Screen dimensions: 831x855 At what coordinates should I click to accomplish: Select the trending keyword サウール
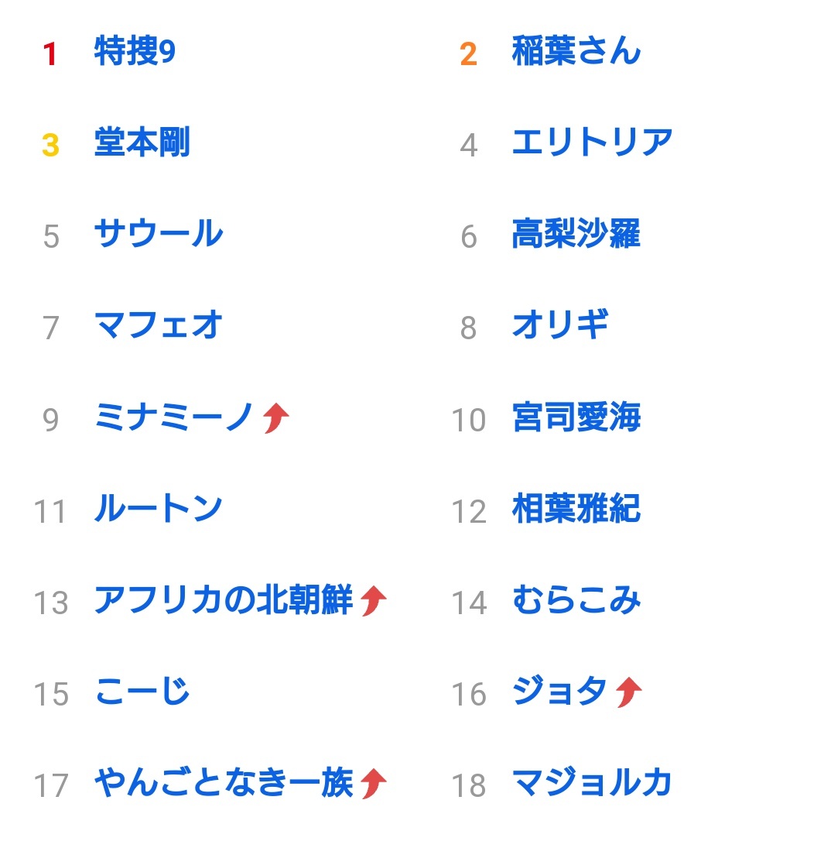[159, 233]
